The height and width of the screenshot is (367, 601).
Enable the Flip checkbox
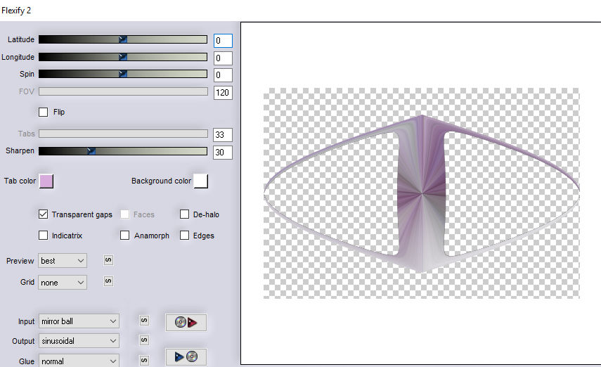44,112
